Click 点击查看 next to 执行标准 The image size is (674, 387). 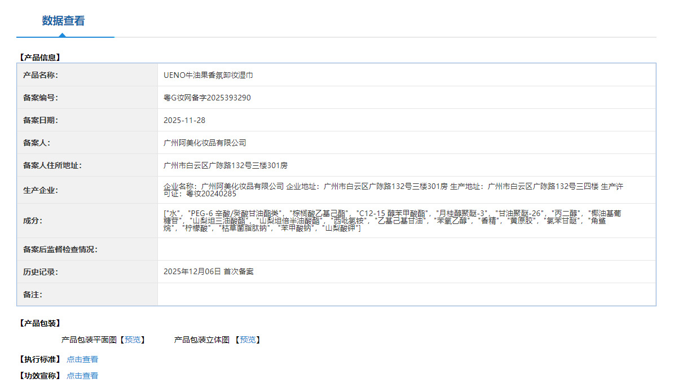pyautogui.click(x=82, y=359)
